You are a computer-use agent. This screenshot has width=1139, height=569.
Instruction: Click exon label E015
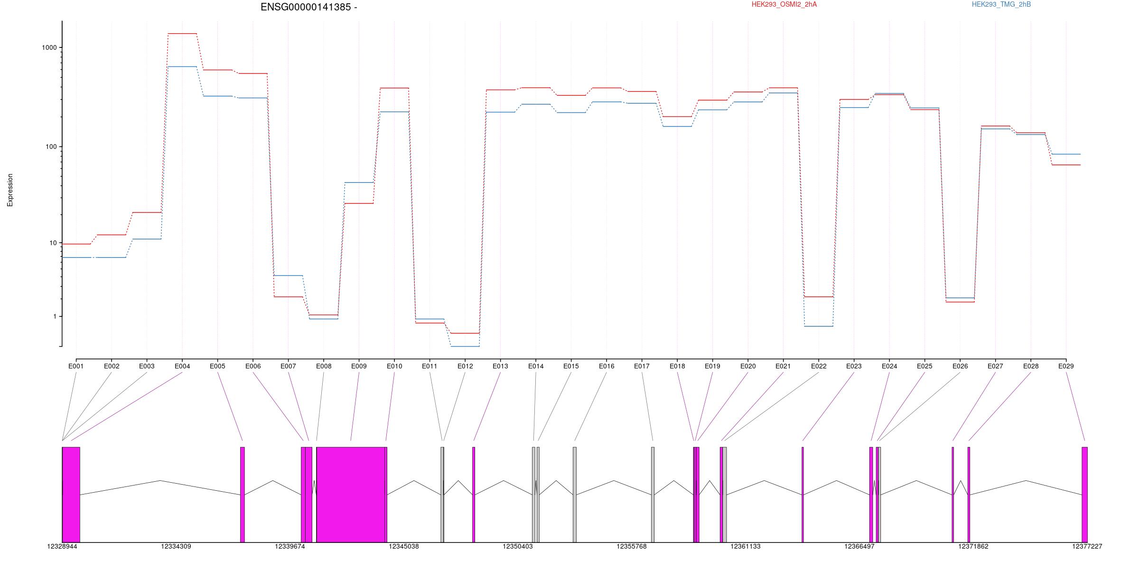(x=571, y=366)
